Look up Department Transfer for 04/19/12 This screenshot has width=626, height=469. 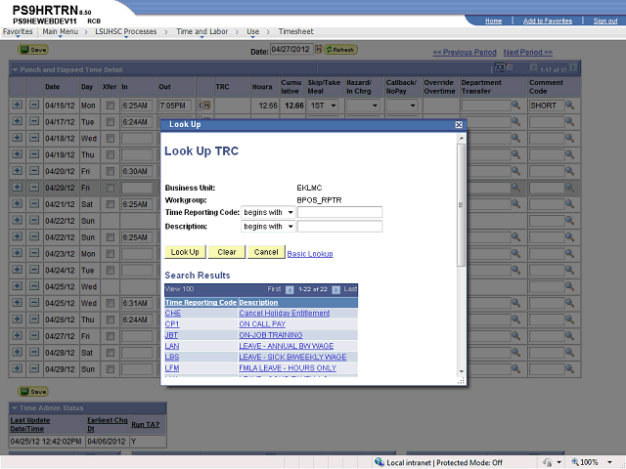[515, 154]
